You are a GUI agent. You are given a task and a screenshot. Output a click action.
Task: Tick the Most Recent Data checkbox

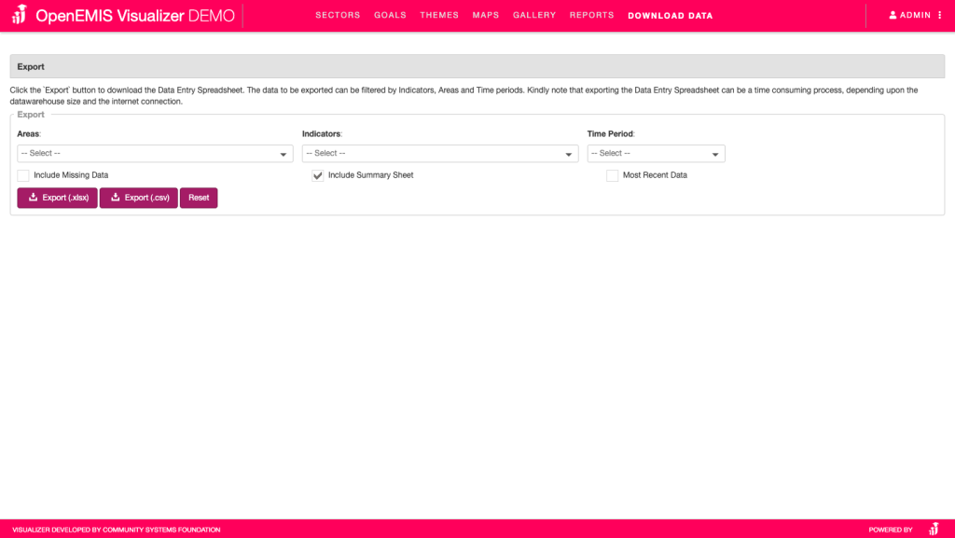point(613,175)
